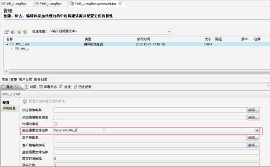270x167 pixels.
Task: Click the 版本 column header
Action: [x=244, y=39]
